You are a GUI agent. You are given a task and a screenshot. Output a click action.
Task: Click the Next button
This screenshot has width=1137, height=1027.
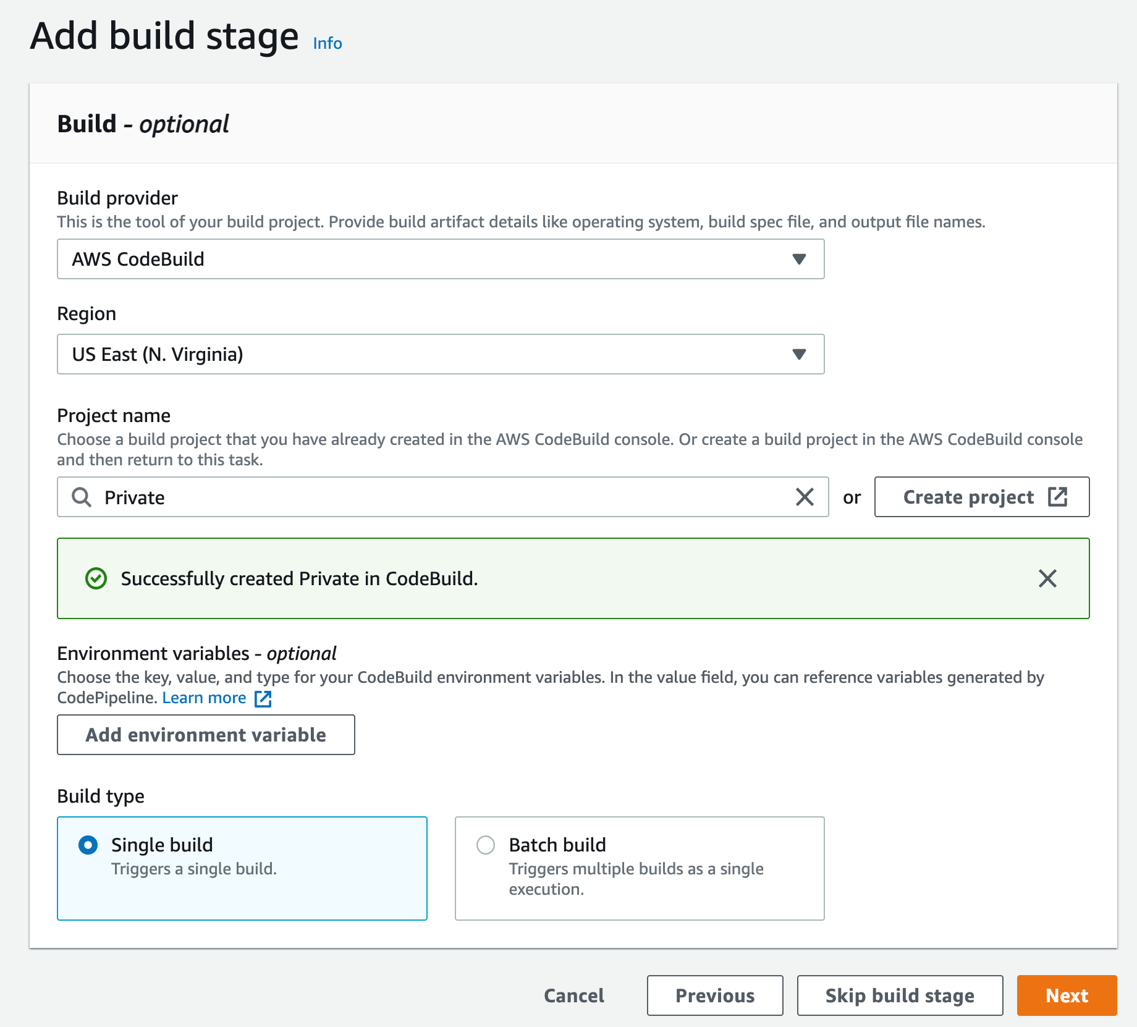tap(1066, 995)
